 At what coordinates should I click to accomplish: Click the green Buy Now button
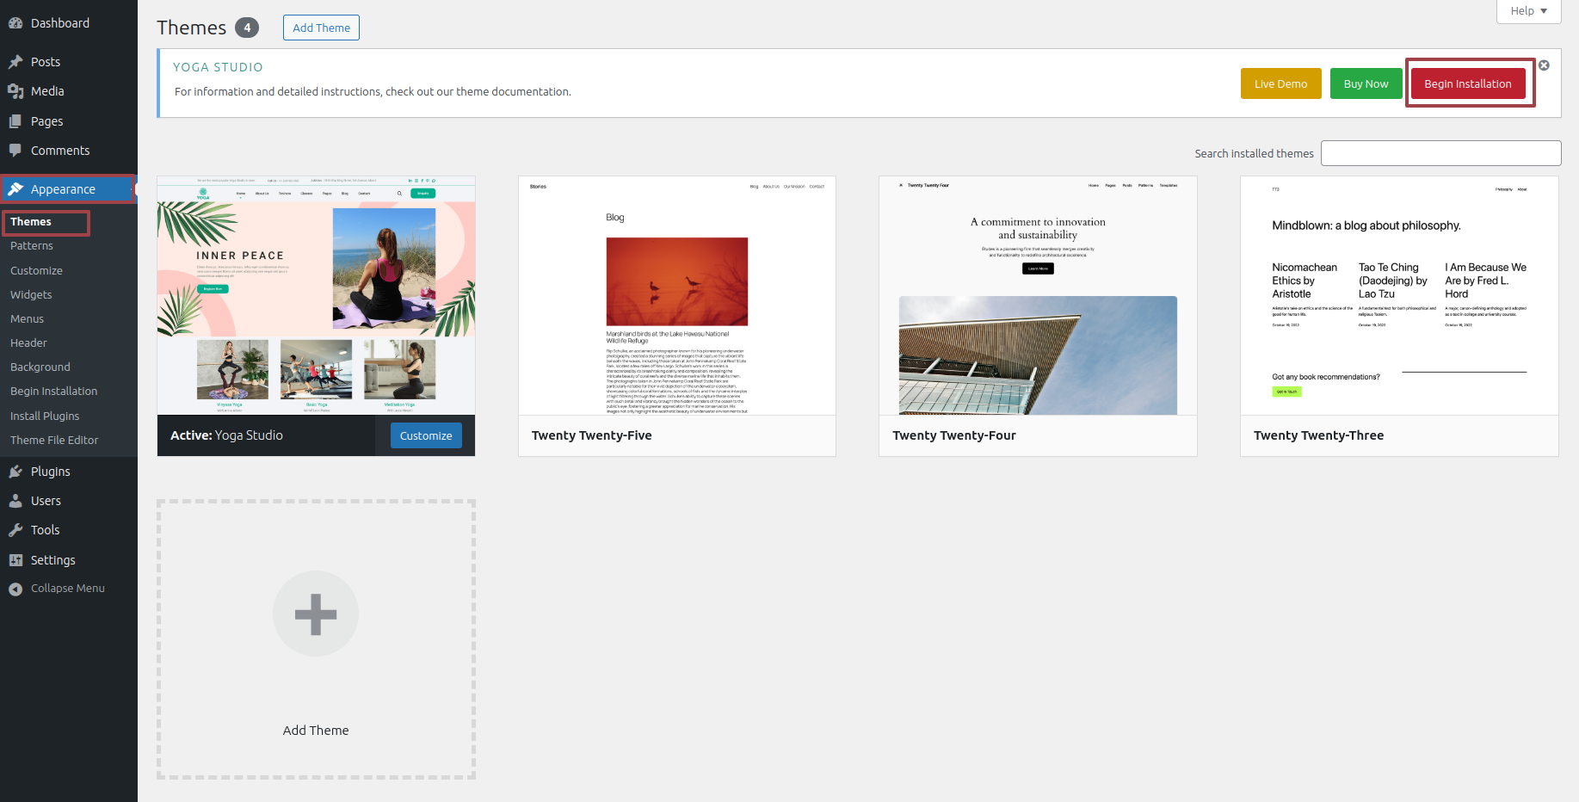tap(1366, 83)
